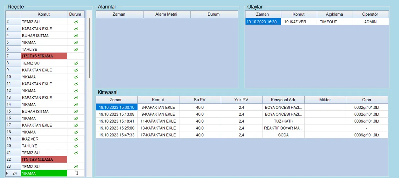
Task: Click the status checkmark for BUHAR ISITMA row 15
Action: coord(76,111)
